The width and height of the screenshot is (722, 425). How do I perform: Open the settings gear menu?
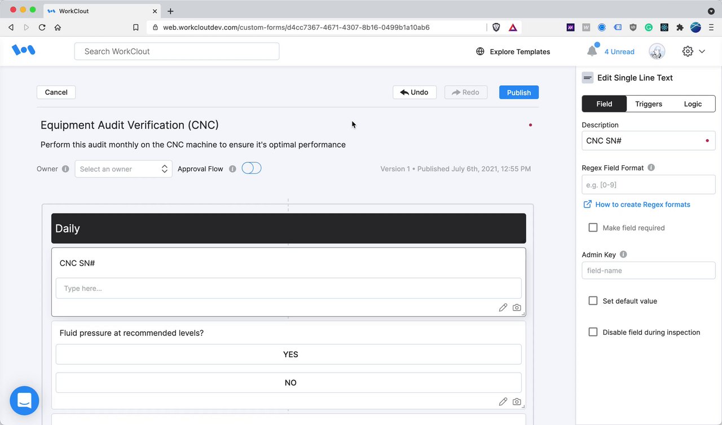coord(688,51)
